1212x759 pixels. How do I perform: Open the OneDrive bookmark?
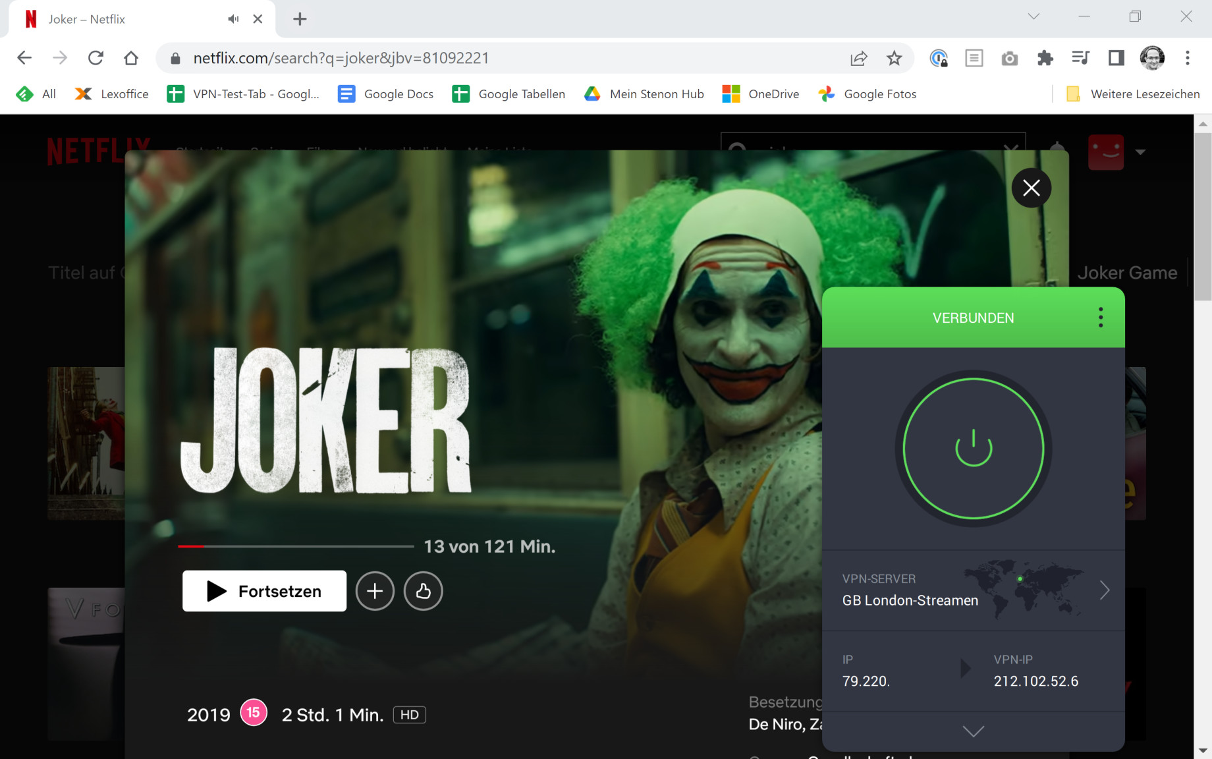[761, 94]
